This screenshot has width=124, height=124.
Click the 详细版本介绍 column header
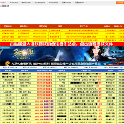(x=86, y=71)
